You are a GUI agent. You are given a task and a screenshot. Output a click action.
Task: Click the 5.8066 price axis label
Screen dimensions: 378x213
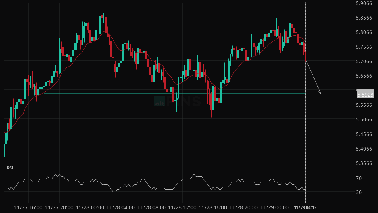[364, 32]
